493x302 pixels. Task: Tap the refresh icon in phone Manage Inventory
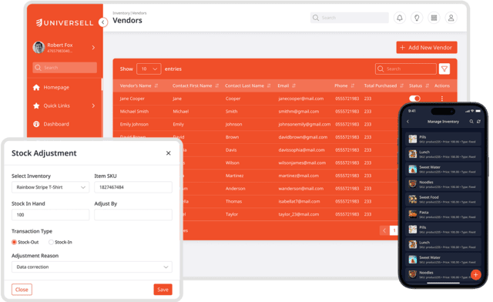pyautogui.click(x=478, y=122)
